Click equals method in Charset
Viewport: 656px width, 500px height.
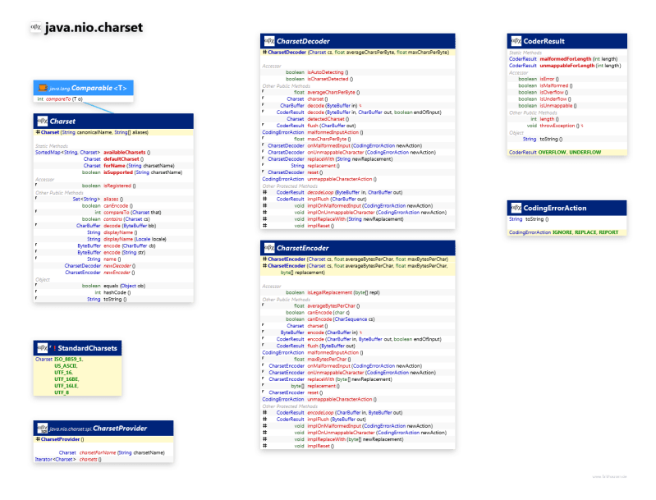pos(111,286)
